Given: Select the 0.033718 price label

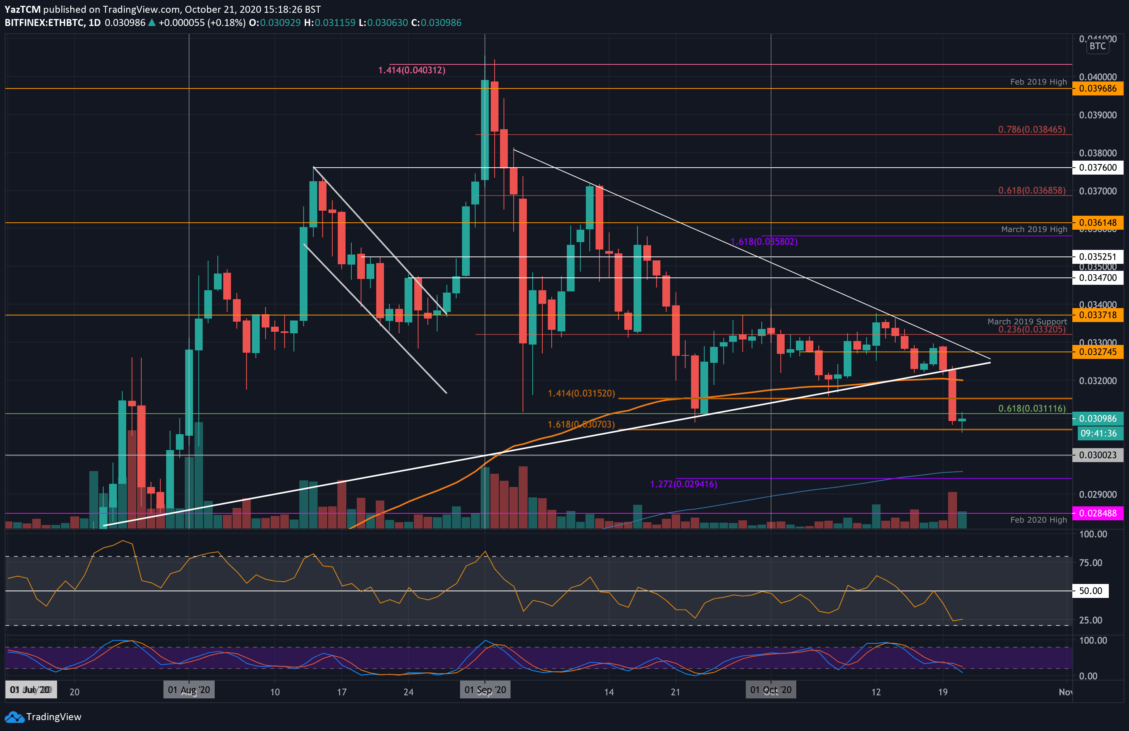Looking at the screenshot, I should [1098, 315].
